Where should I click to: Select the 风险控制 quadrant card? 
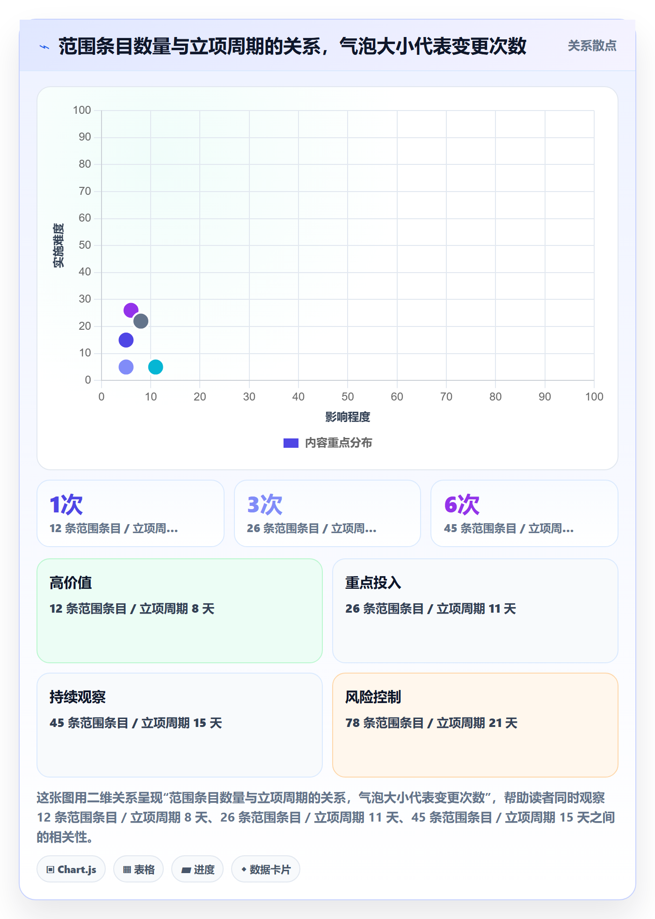point(475,725)
